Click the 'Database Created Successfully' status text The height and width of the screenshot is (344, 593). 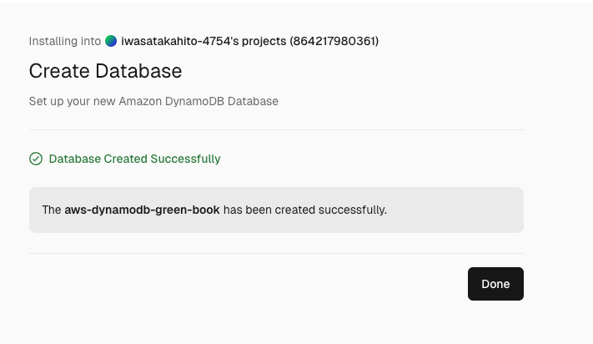click(x=134, y=159)
